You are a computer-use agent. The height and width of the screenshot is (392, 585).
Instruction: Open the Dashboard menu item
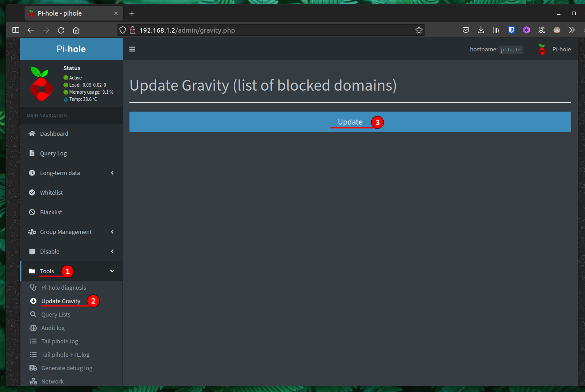71,133
